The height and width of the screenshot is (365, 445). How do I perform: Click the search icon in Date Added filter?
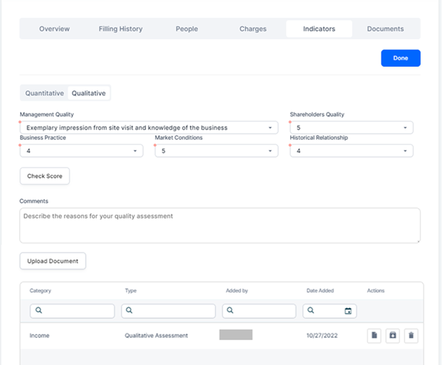click(312, 311)
